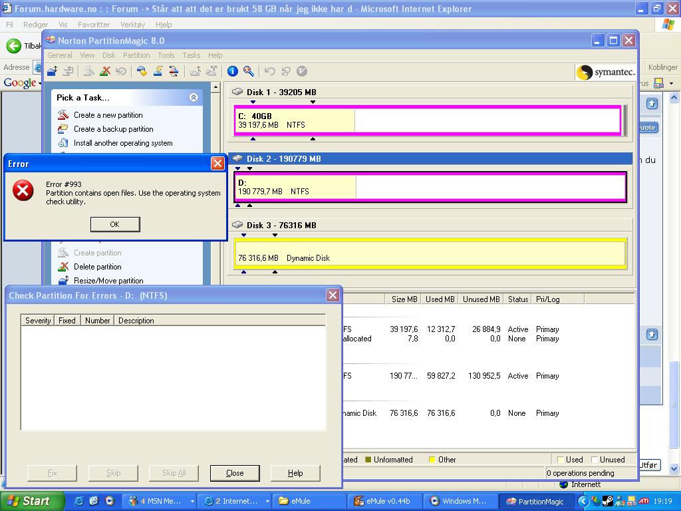The image size is (681, 511).
Task: Open the Disk menu in PartitionMagic
Action: (x=108, y=55)
